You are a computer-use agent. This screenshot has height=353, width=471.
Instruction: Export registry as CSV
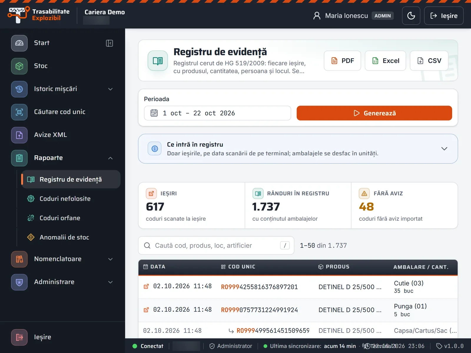coord(429,61)
